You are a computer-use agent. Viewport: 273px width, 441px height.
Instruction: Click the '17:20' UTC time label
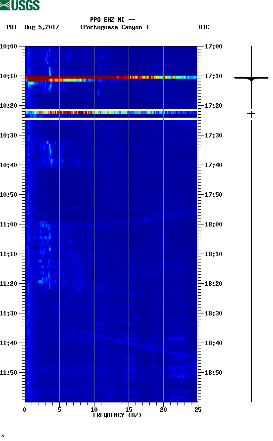coord(213,106)
